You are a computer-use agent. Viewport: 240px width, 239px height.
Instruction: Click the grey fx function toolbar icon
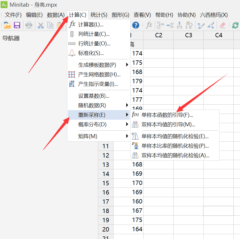point(149,25)
